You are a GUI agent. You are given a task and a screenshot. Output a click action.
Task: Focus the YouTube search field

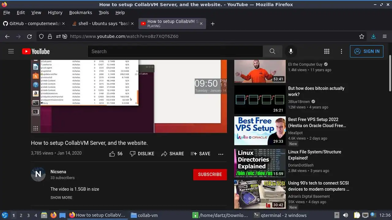(x=175, y=51)
